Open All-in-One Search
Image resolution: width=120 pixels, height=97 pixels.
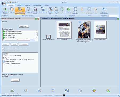point(35,11)
